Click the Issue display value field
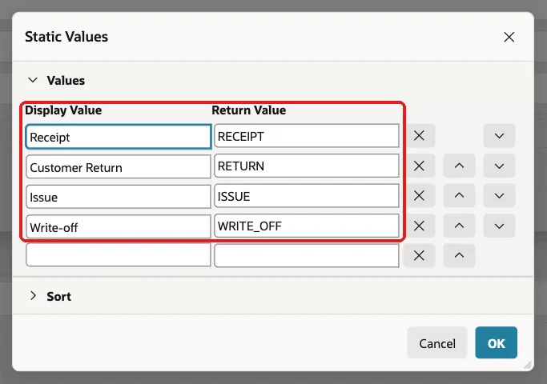 coord(119,197)
